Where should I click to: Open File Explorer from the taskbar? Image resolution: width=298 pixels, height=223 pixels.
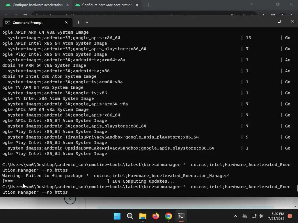pos(143,216)
